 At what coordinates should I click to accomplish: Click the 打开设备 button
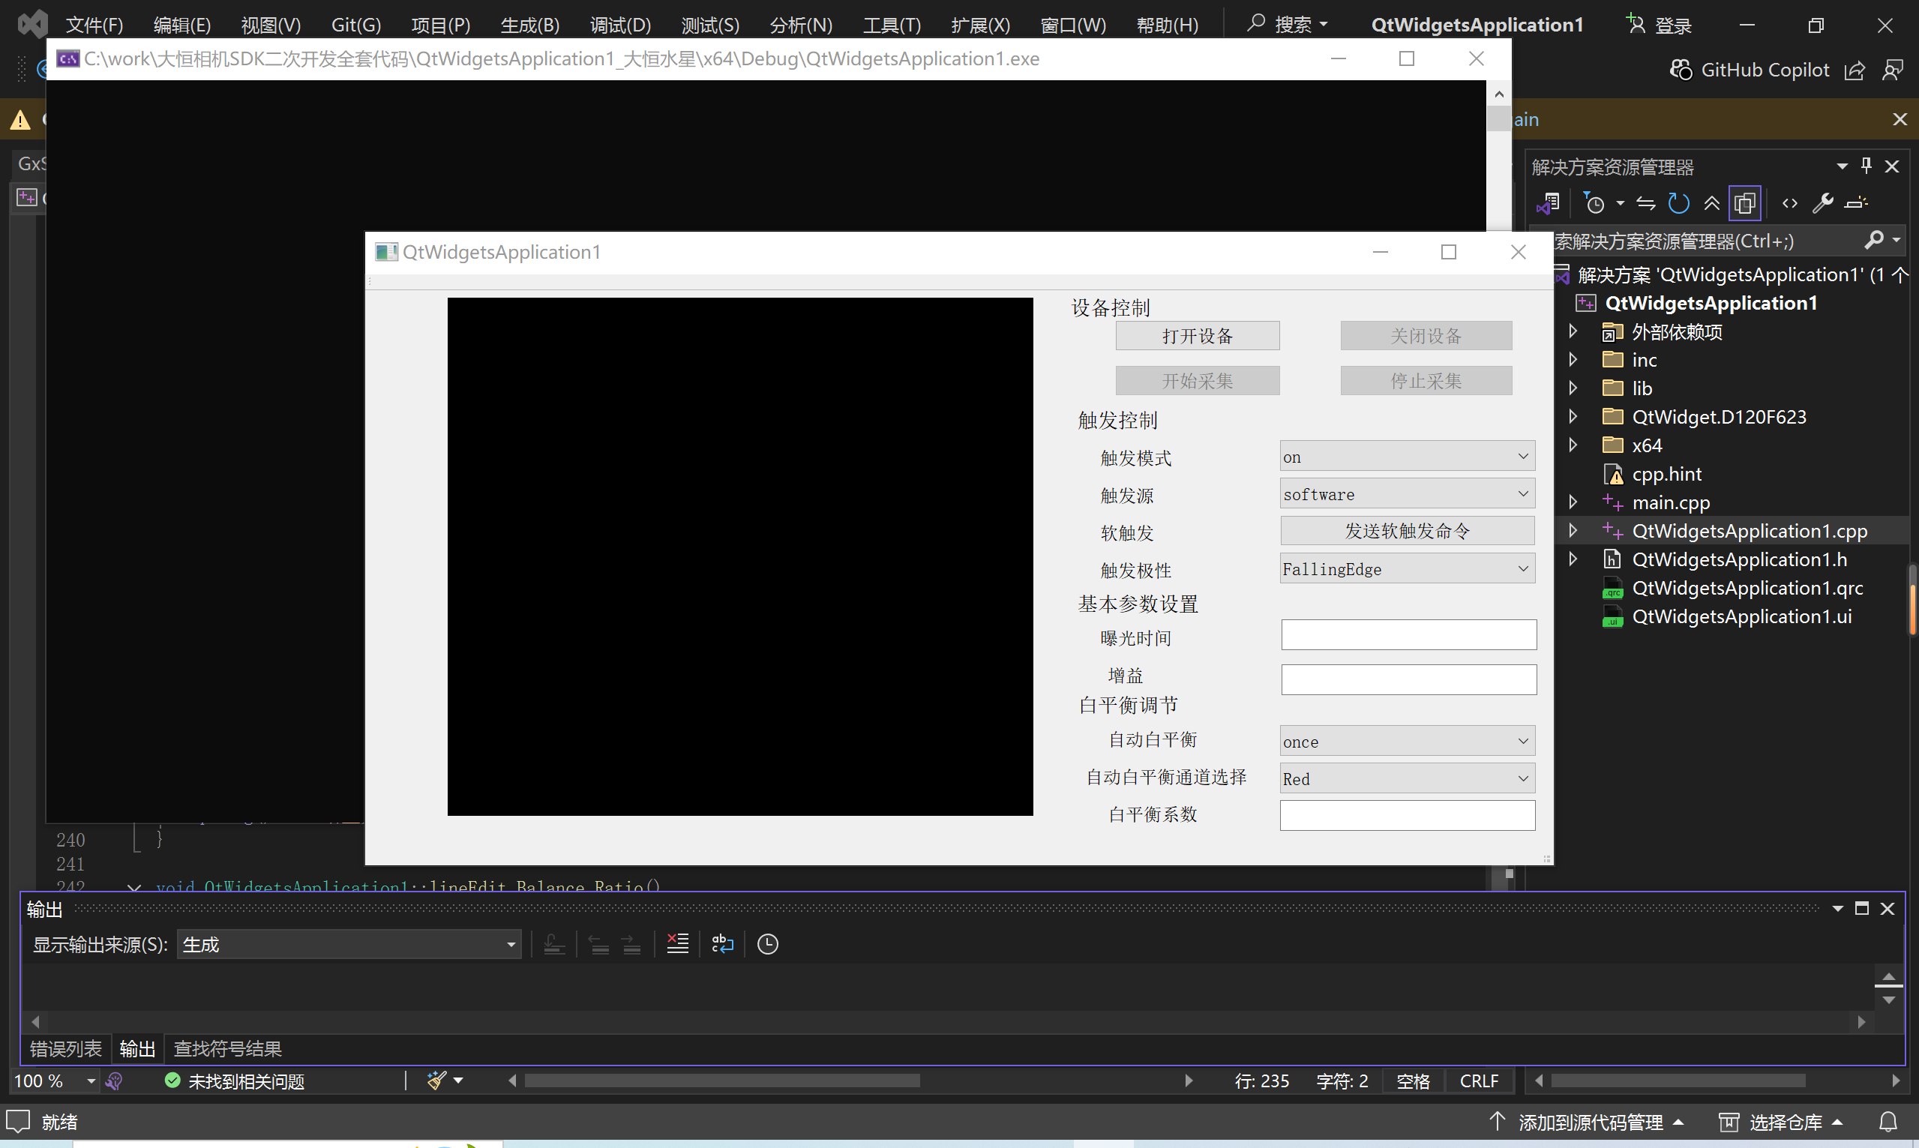click(x=1197, y=336)
